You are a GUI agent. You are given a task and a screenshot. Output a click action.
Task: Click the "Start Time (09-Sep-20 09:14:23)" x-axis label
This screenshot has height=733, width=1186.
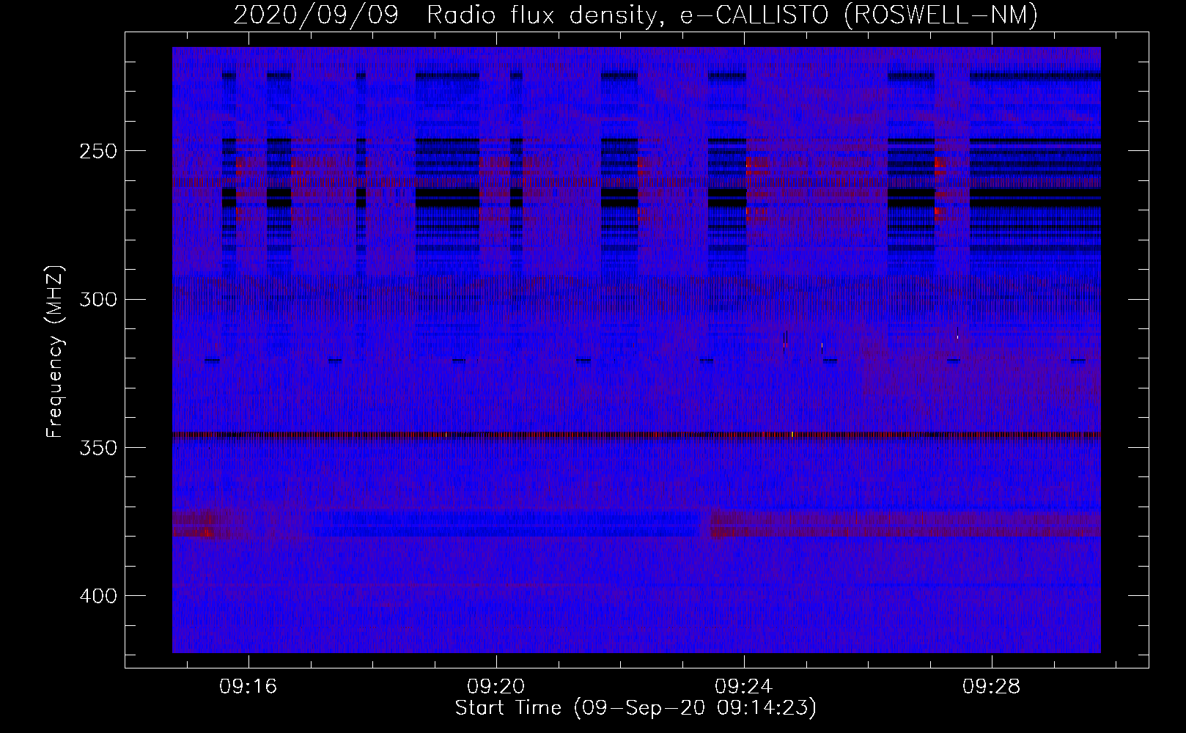pyautogui.click(x=636, y=708)
